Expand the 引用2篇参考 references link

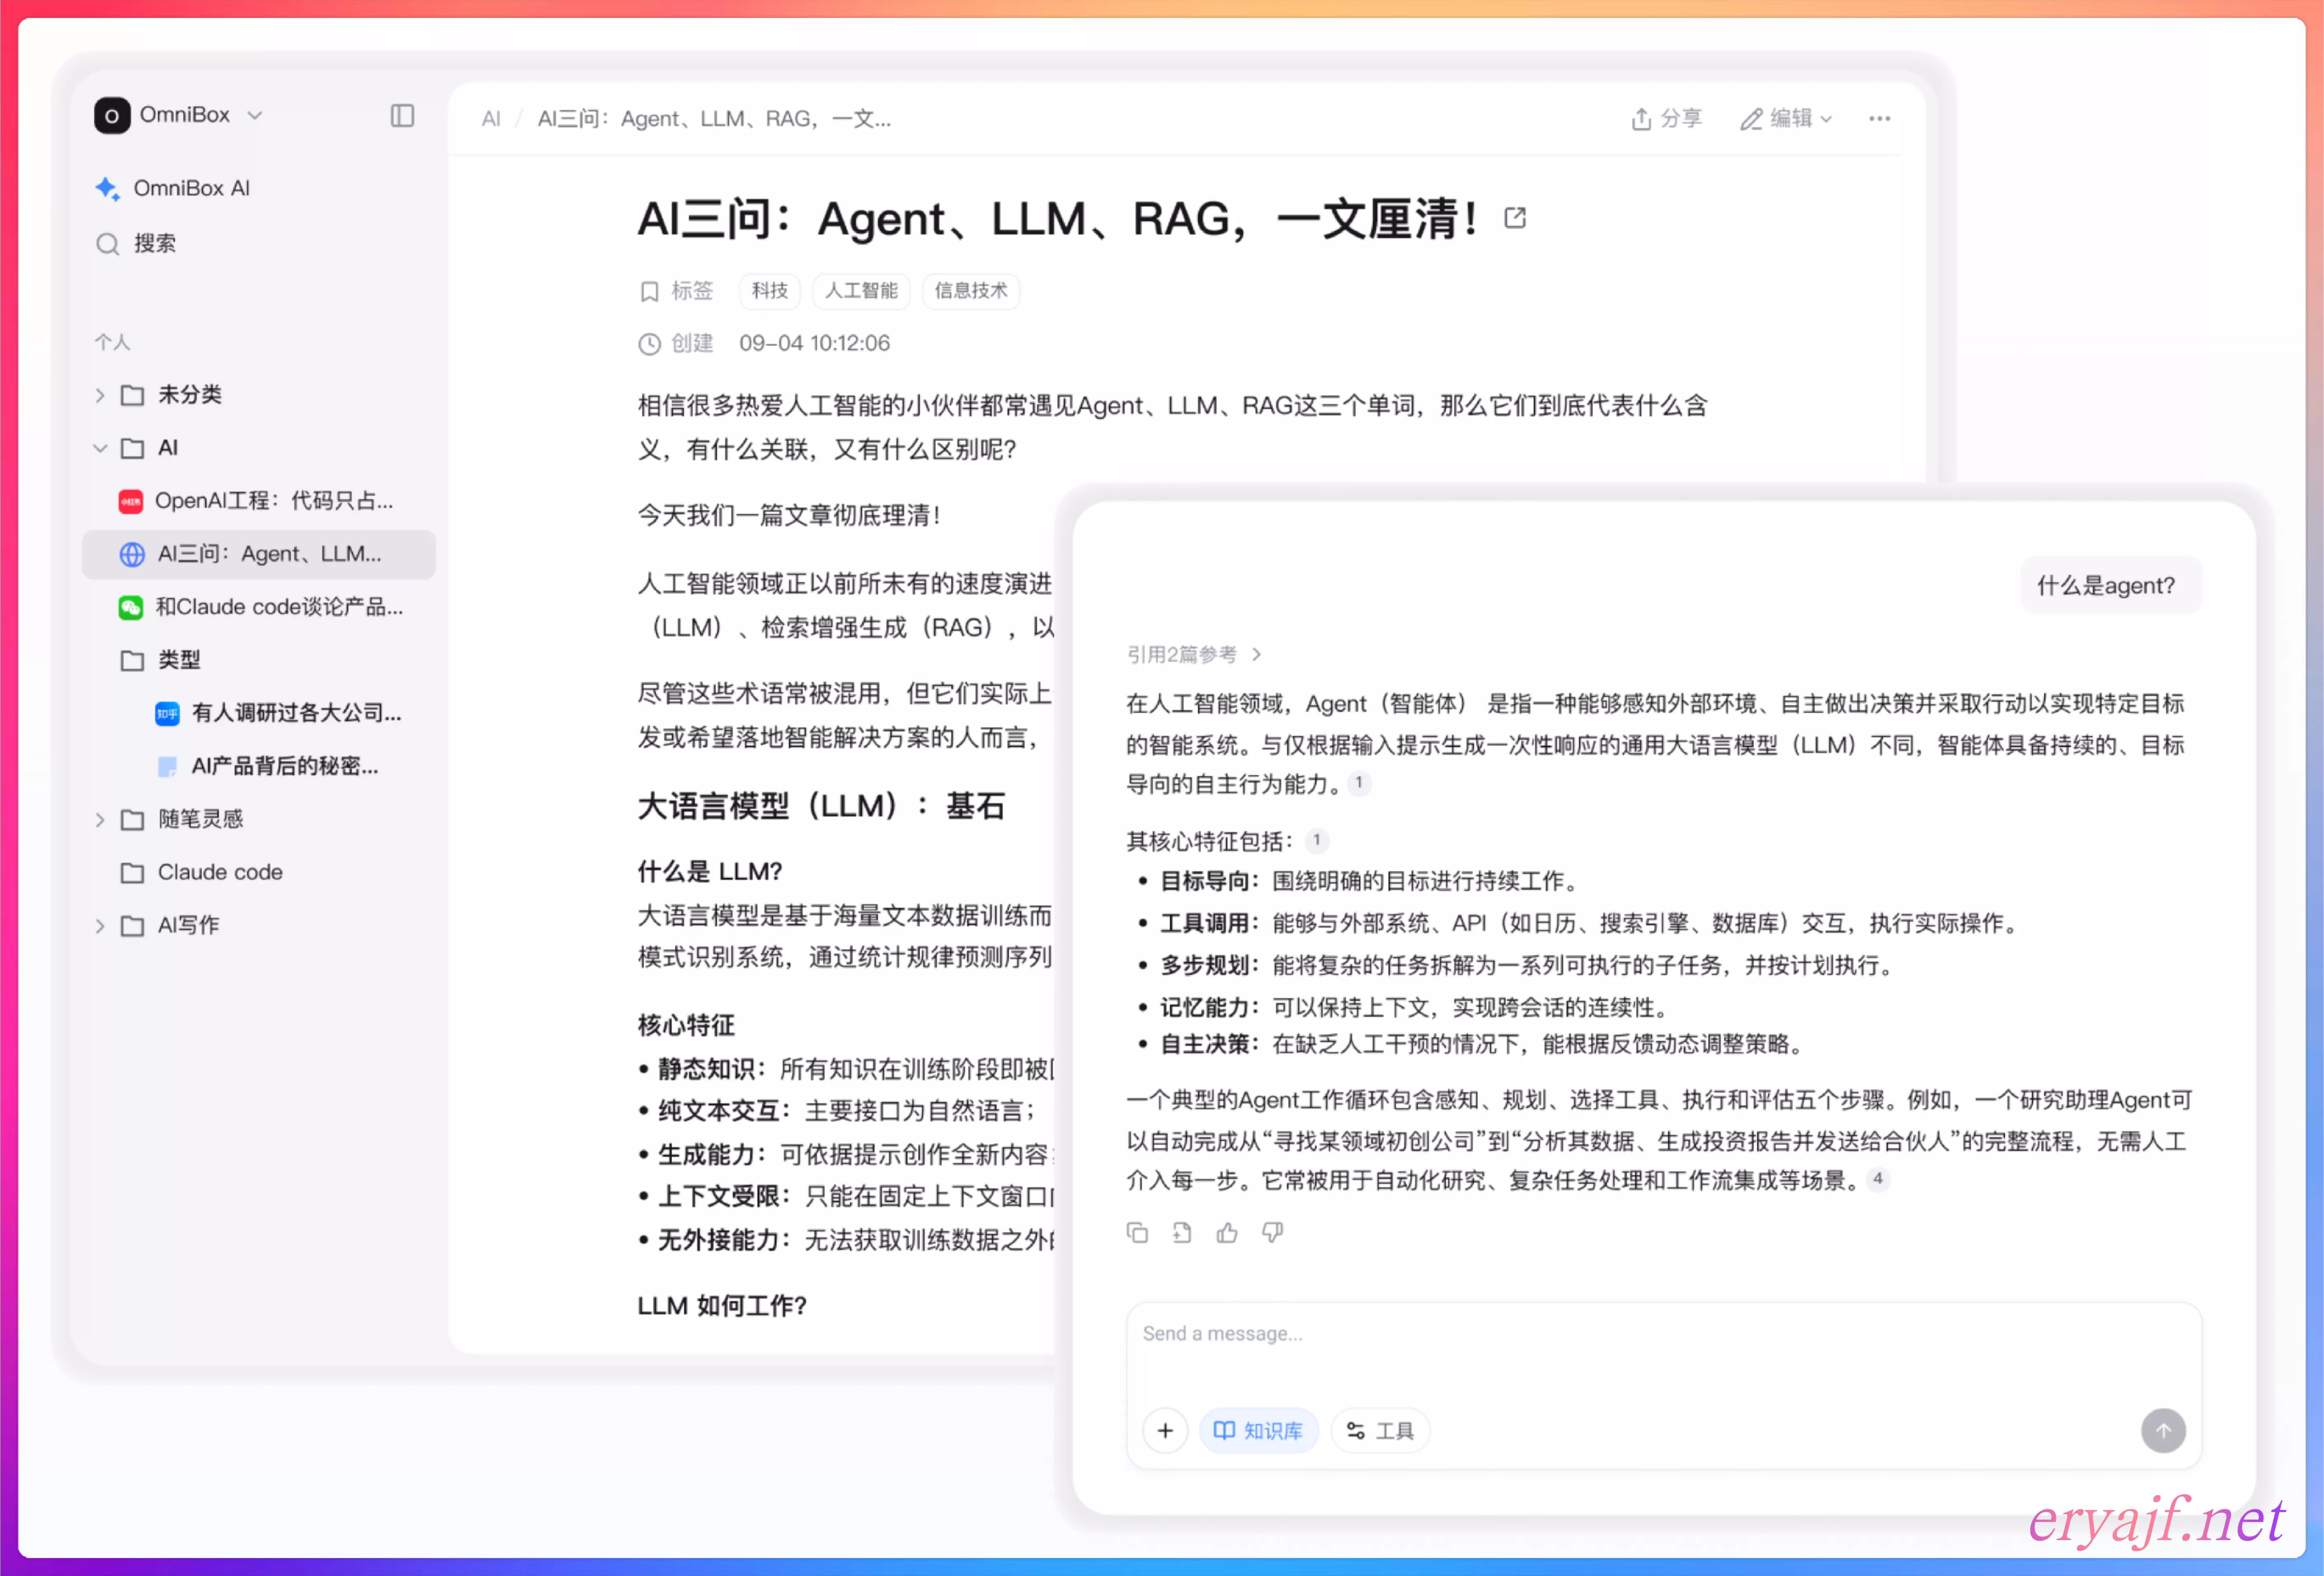pyautogui.click(x=1193, y=654)
